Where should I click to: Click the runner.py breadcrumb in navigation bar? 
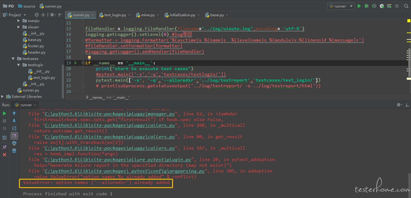[51, 6]
